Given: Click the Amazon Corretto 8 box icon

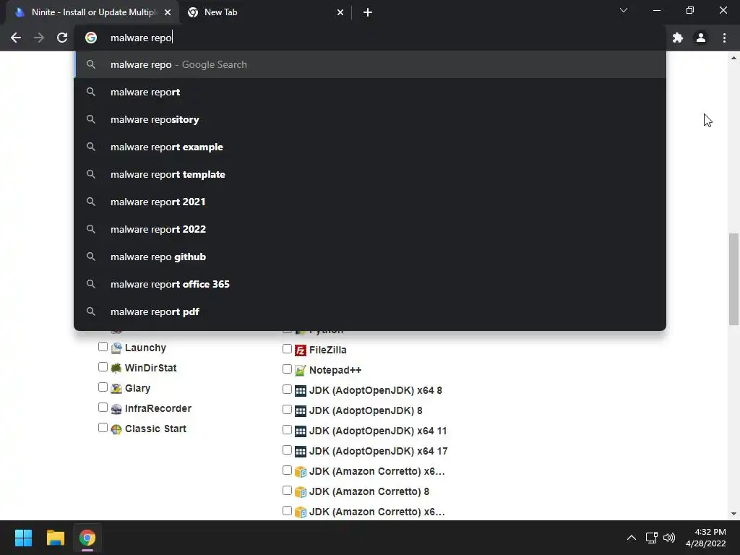Looking at the screenshot, I should pyautogui.click(x=301, y=491).
